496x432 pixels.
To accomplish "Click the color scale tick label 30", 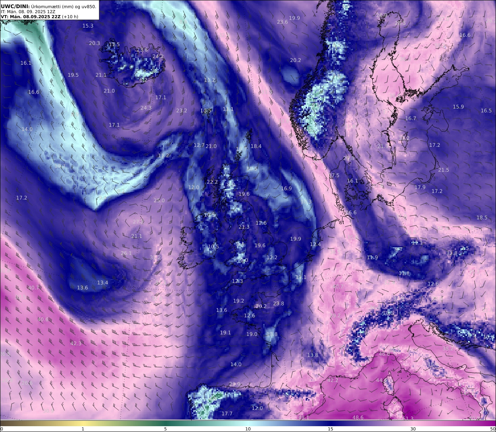I will [x=413, y=429].
